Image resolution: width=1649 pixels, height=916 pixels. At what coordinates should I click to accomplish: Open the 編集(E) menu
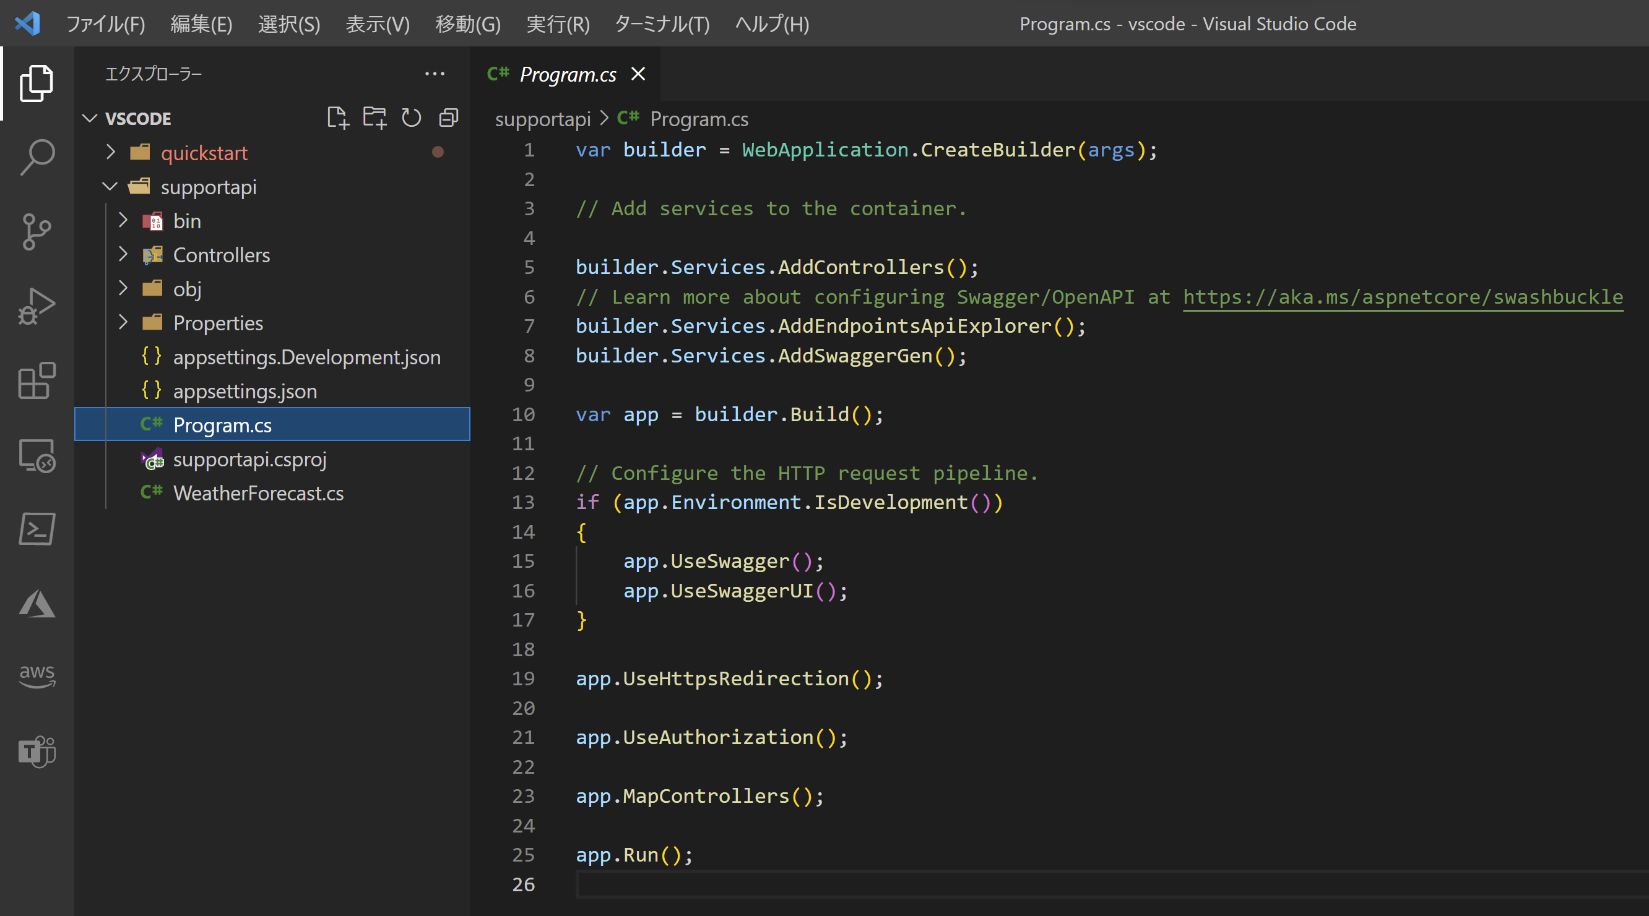(202, 24)
